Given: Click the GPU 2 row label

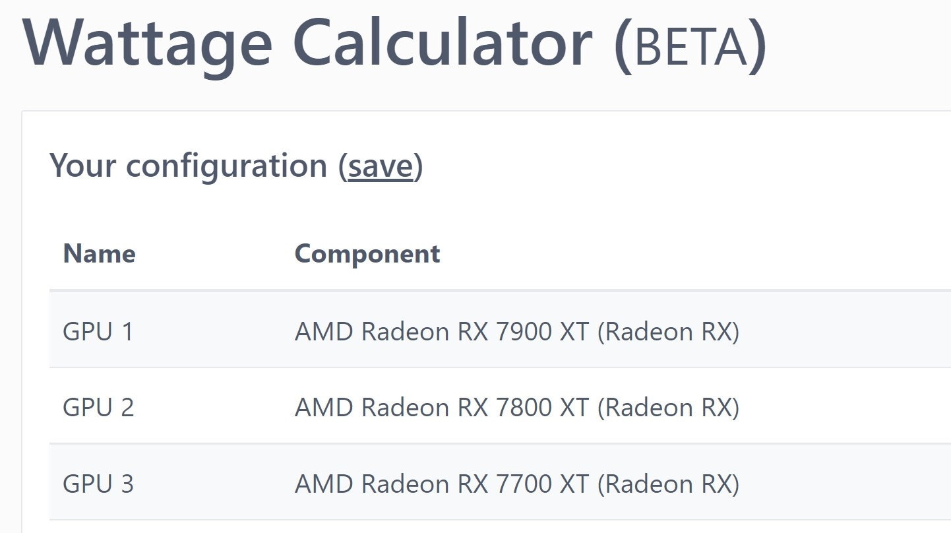Looking at the screenshot, I should [98, 407].
